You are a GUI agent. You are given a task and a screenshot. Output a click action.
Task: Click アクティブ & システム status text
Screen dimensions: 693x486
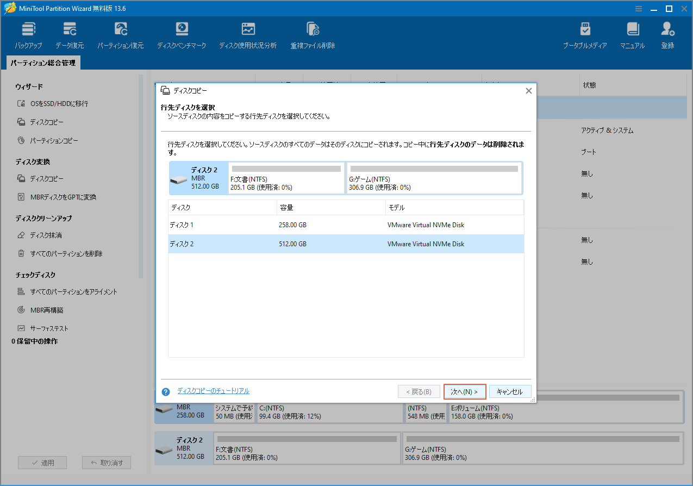[x=607, y=130]
